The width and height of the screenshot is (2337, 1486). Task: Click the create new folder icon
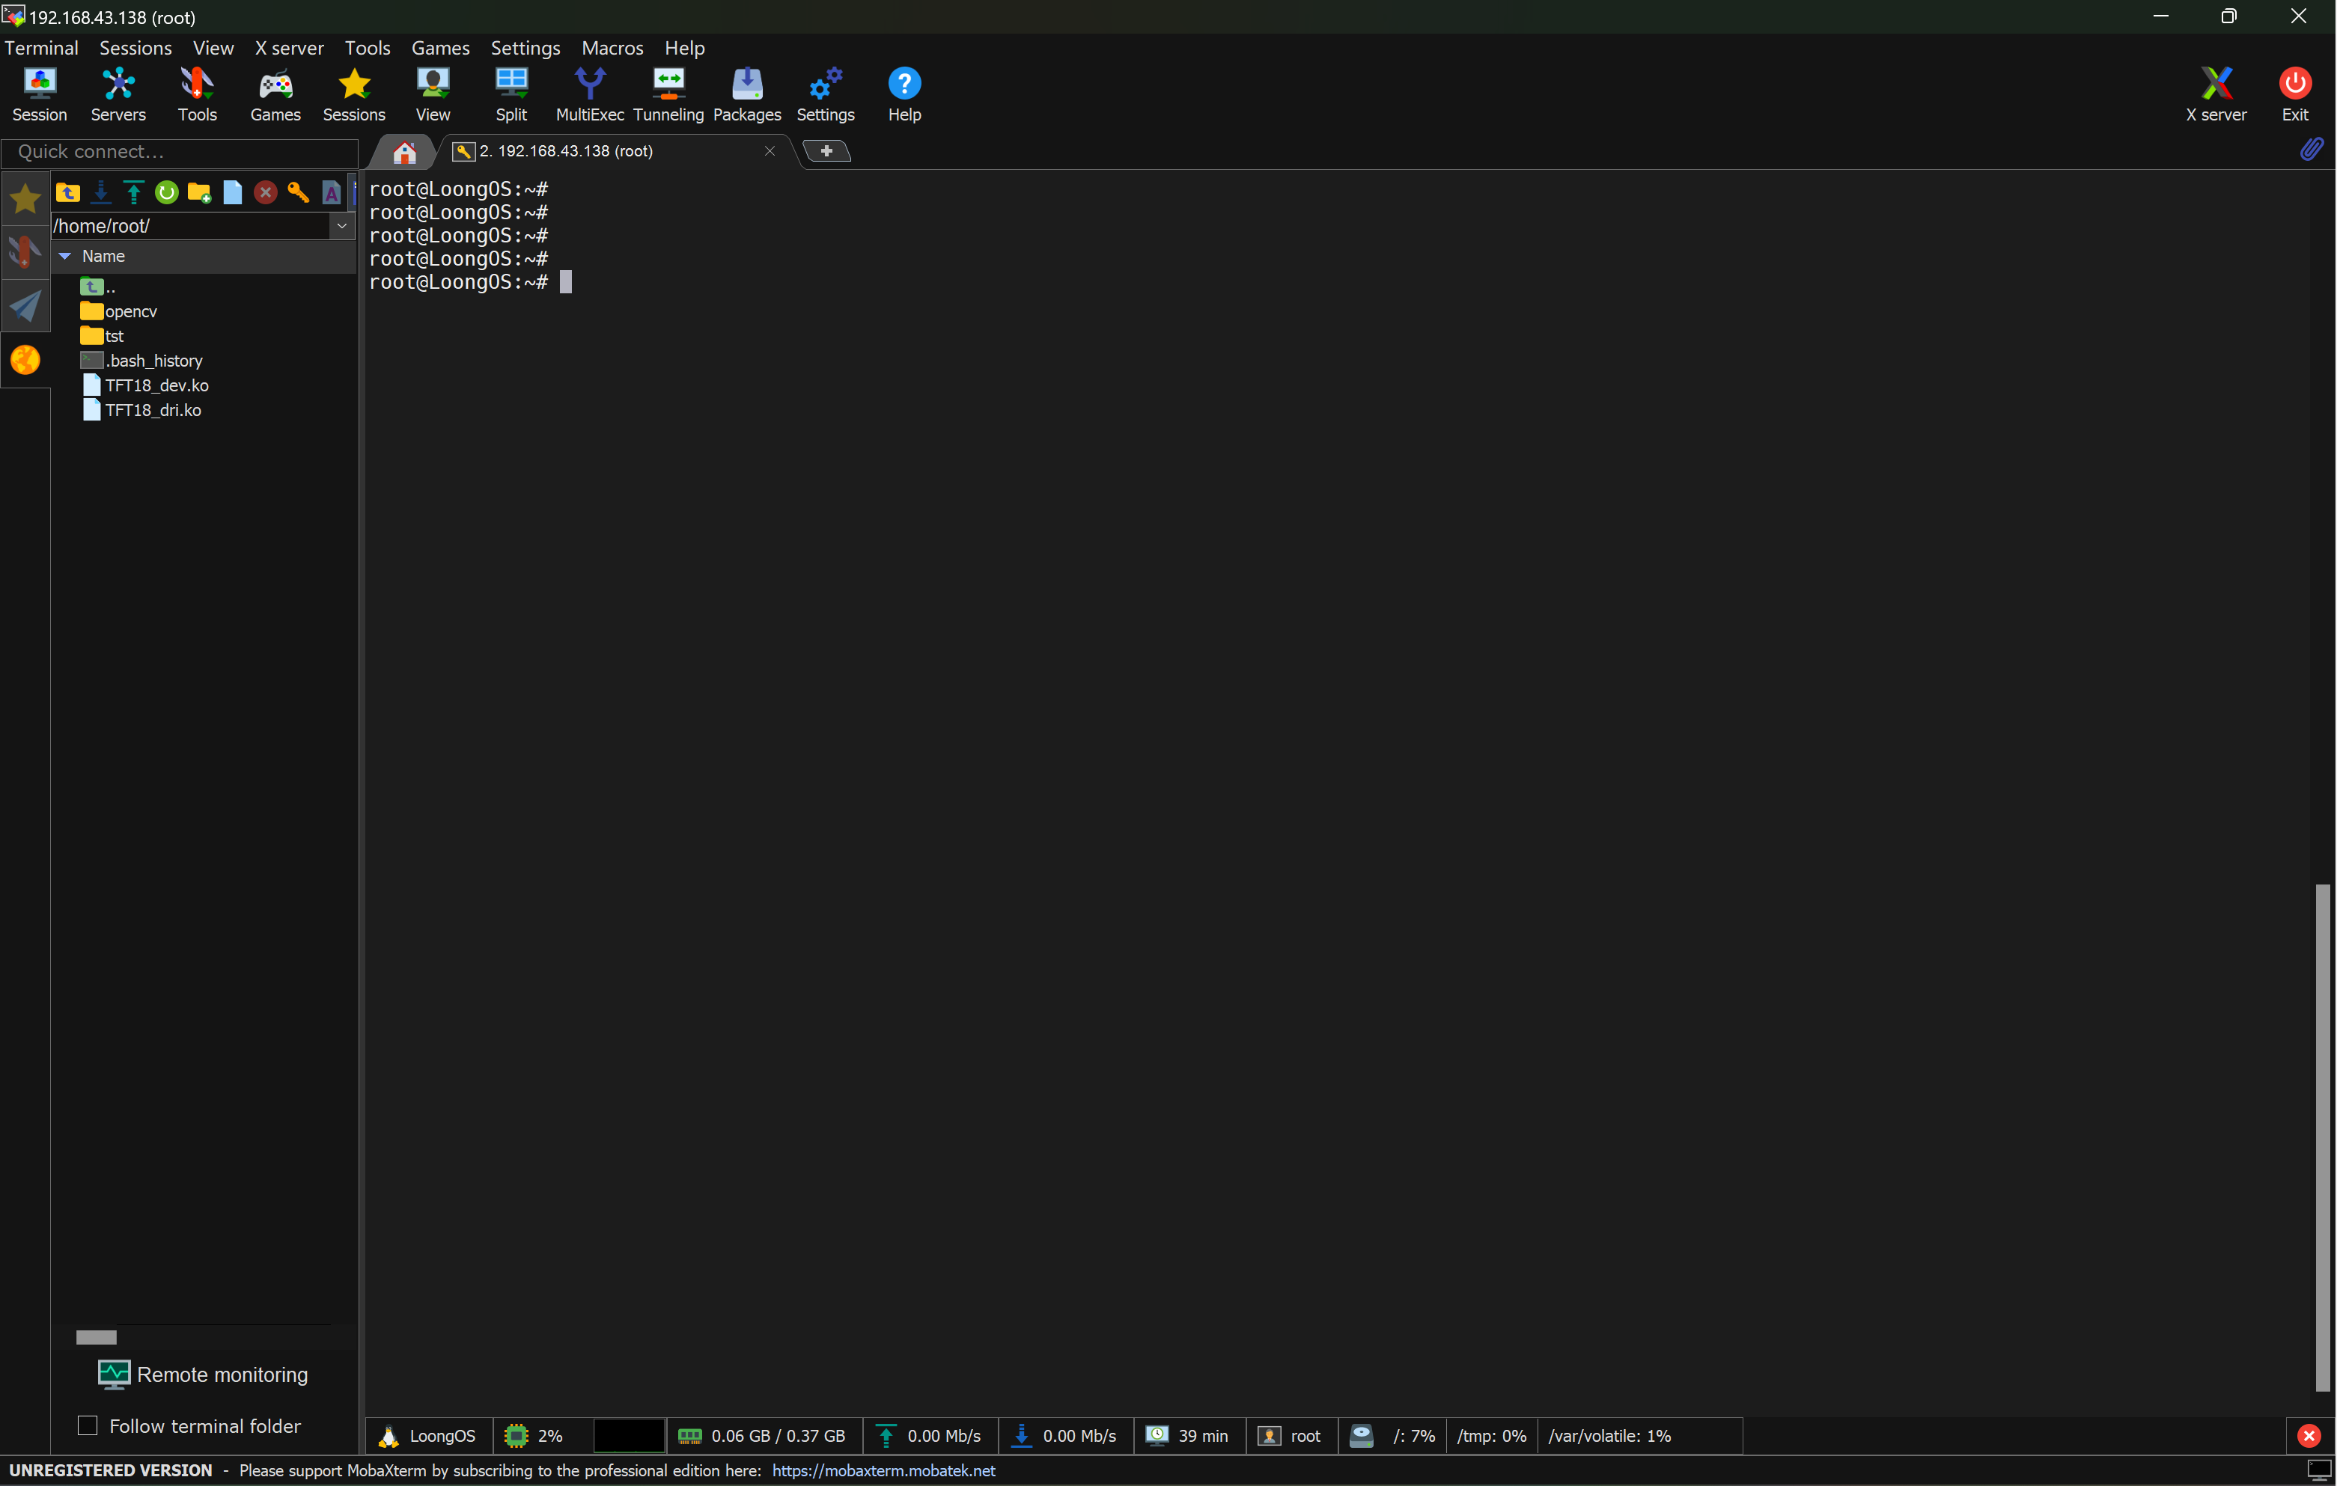pyautogui.click(x=199, y=192)
